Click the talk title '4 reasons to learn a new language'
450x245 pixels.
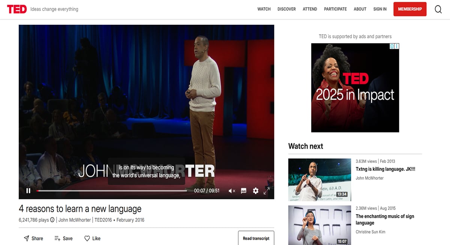80,209
